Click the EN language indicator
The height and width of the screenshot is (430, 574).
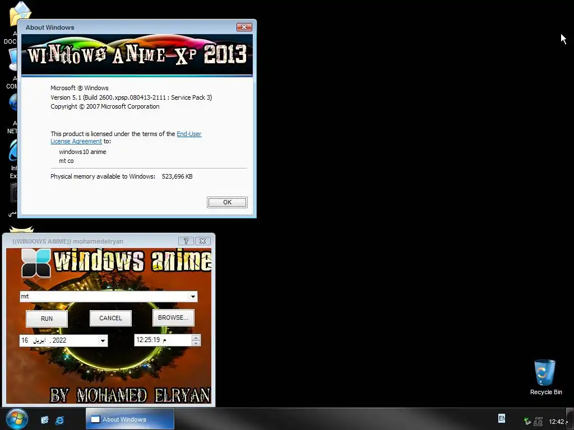point(502,418)
